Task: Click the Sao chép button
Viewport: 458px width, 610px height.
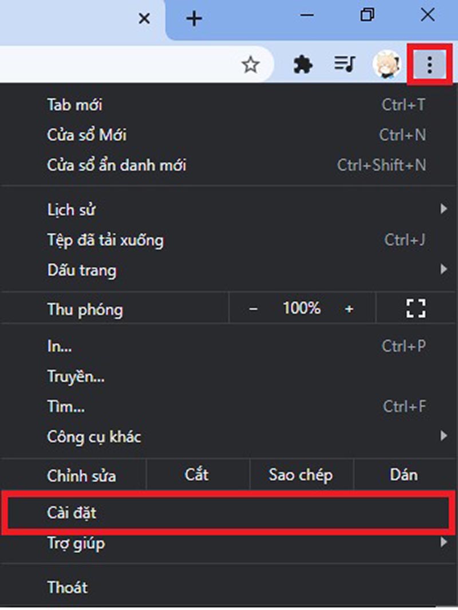Action: tap(301, 475)
